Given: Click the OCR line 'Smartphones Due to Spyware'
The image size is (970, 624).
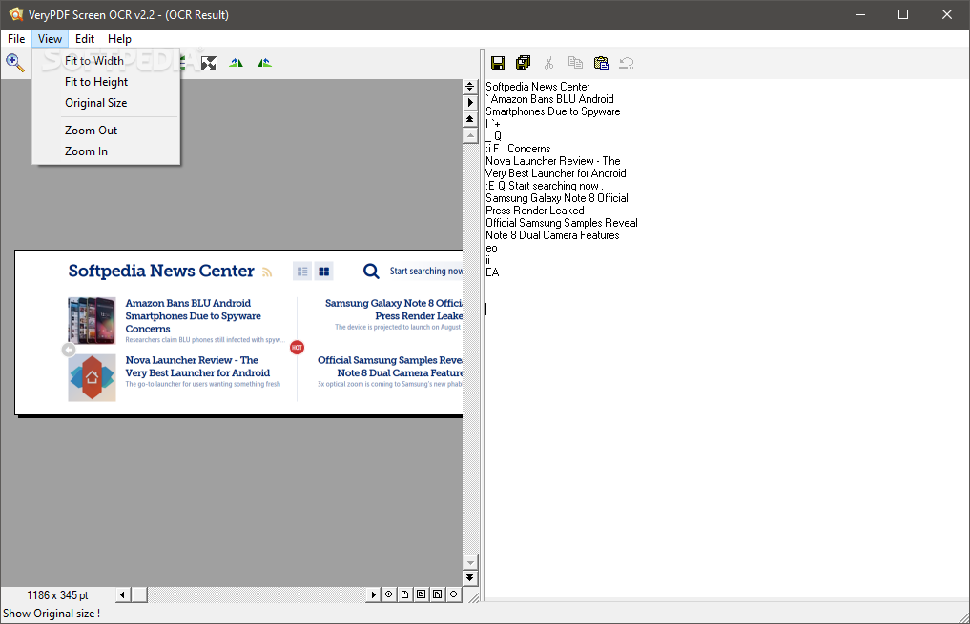Looking at the screenshot, I should click(x=552, y=111).
